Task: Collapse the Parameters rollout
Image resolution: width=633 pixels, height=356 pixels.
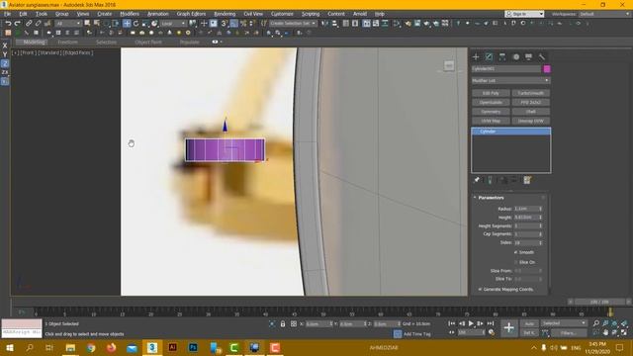Action: click(491, 198)
